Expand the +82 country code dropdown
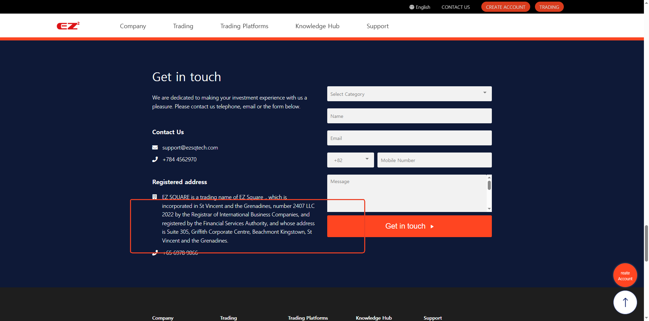The width and height of the screenshot is (649, 321). coord(350,160)
